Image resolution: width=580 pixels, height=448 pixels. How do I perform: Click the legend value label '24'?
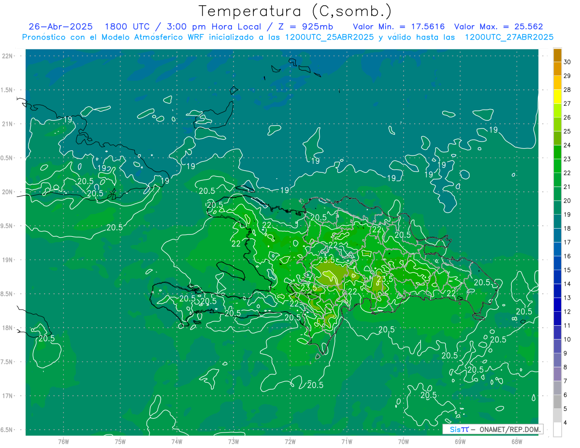click(567, 145)
